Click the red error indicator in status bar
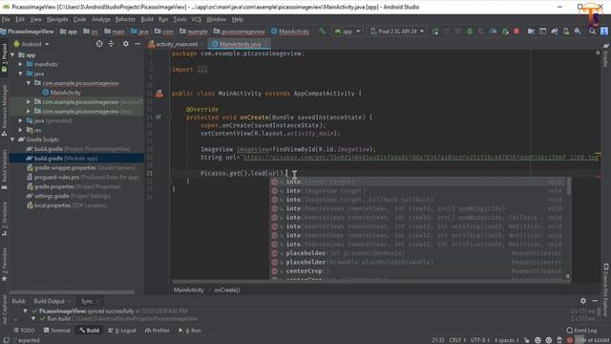This screenshot has height=344, width=611. click(570, 340)
